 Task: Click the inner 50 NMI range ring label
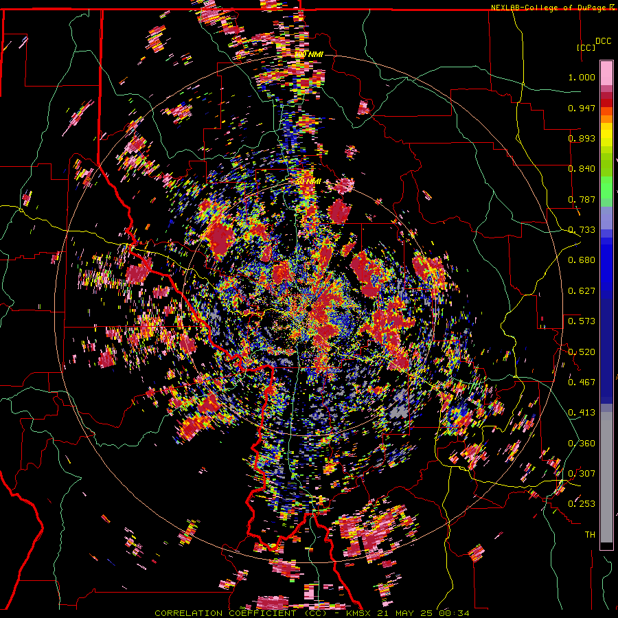(x=308, y=182)
